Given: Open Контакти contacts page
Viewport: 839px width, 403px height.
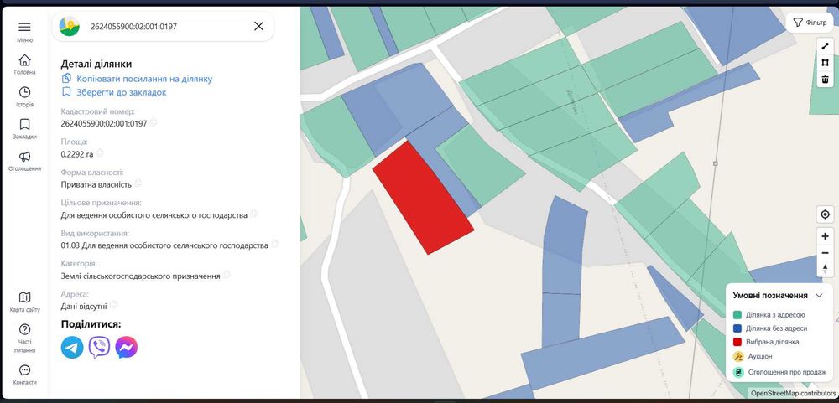Looking at the screenshot, I should click(x=24, y=375).
